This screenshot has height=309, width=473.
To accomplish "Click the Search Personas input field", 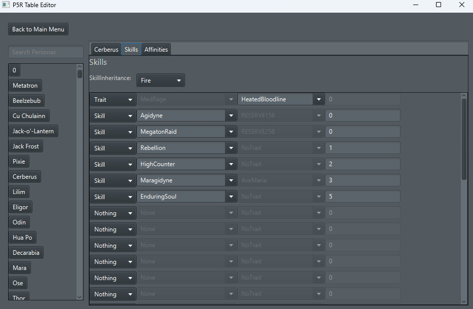I will point(46,52).
